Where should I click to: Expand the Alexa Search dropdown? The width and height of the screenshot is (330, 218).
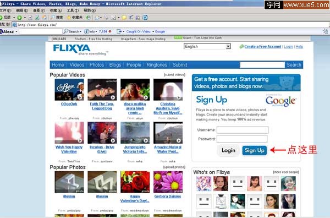(80, 31)
